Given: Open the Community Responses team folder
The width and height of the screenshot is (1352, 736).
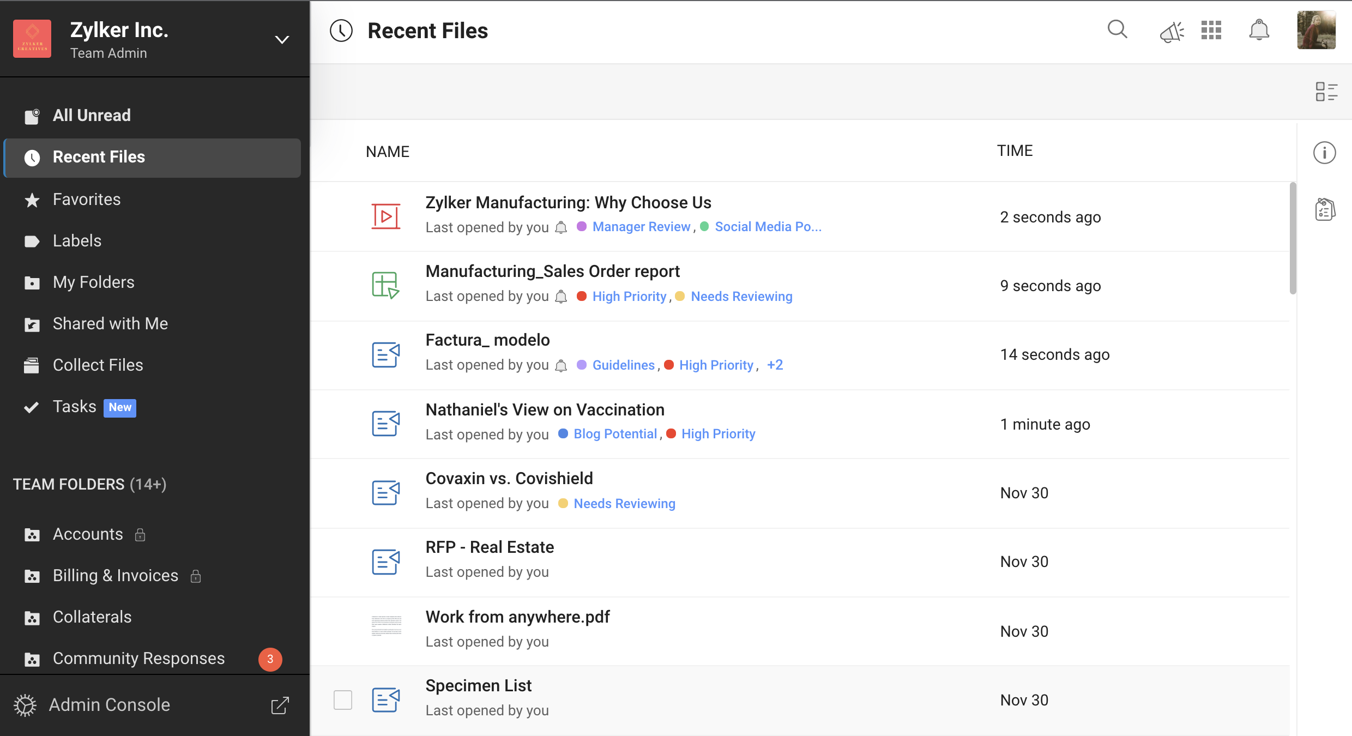Looking at the screenshot, I should tap(138, 658).
